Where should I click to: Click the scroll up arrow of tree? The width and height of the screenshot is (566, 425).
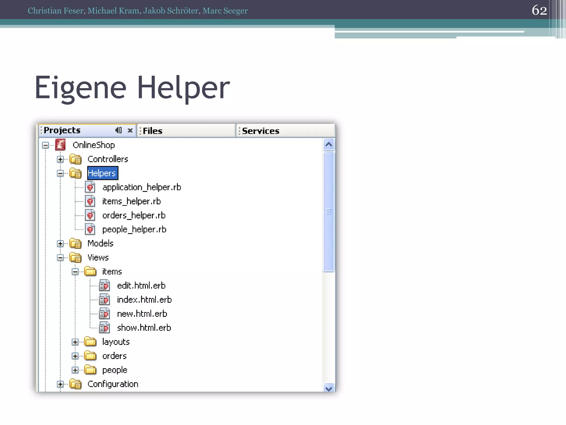(x=329, y=144)
